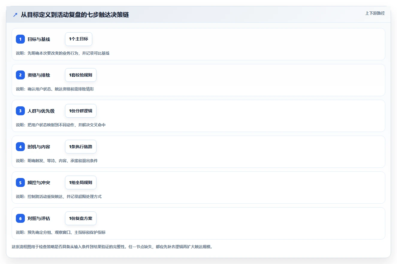Viewport: 397px width, 264px height.
Task: Select step number badge 6
Action: click(x=20, y=218)
